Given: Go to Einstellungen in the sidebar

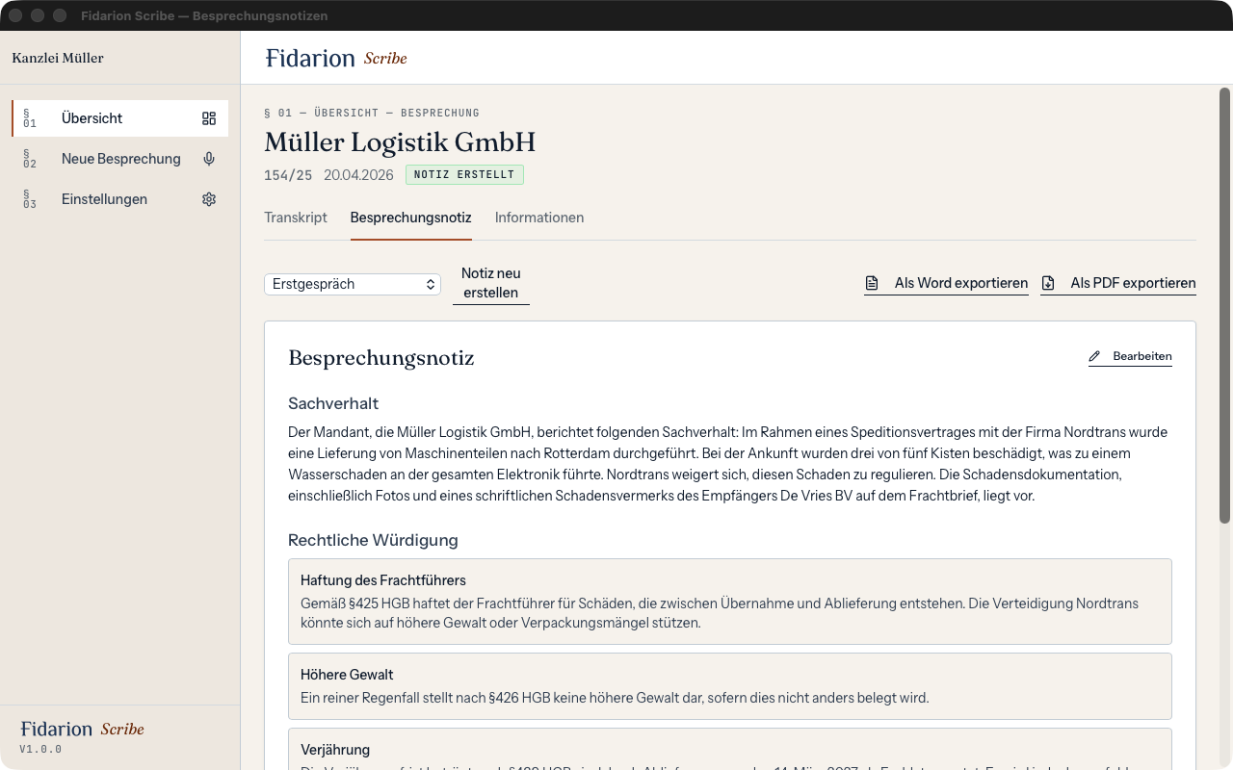Looking at the screenshot, I should coord(120,199).
